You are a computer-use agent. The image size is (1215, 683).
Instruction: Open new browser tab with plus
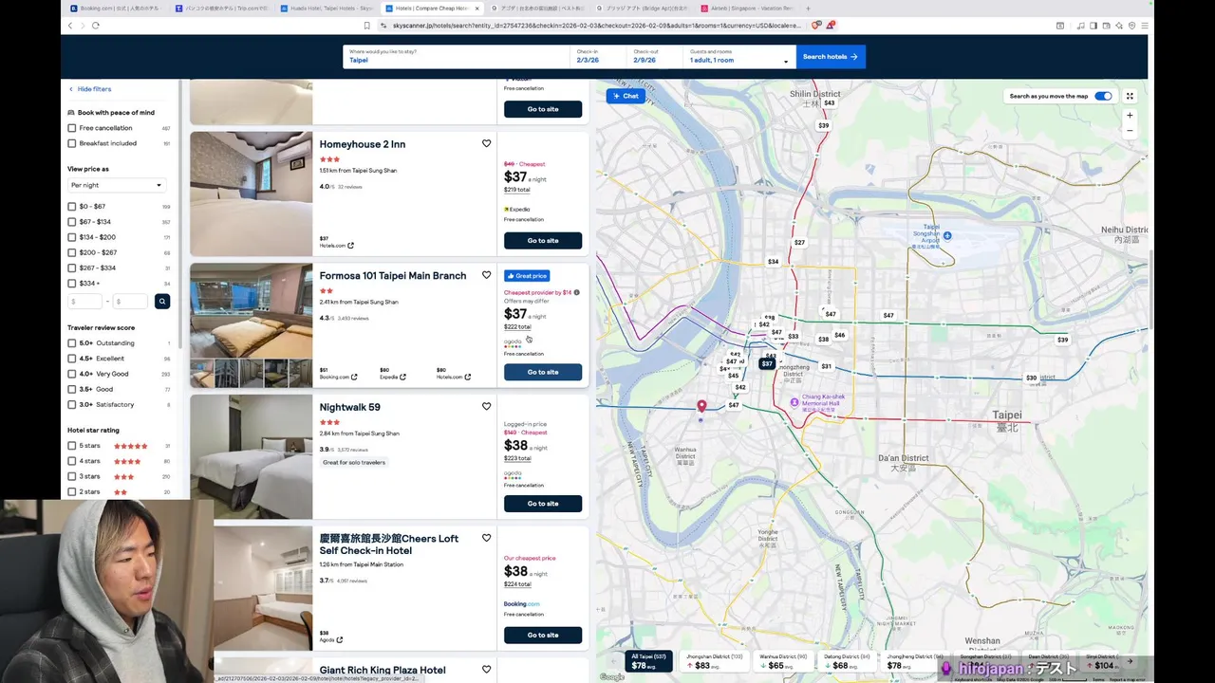(x=807, y=8)
